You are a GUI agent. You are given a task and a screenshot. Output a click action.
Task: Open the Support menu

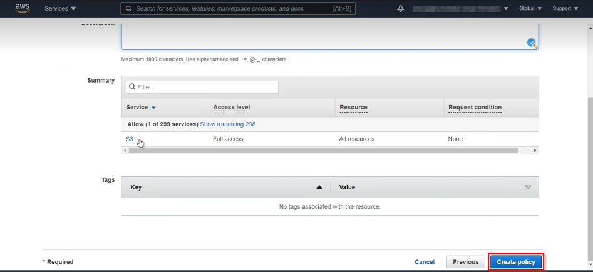point(565,8)
